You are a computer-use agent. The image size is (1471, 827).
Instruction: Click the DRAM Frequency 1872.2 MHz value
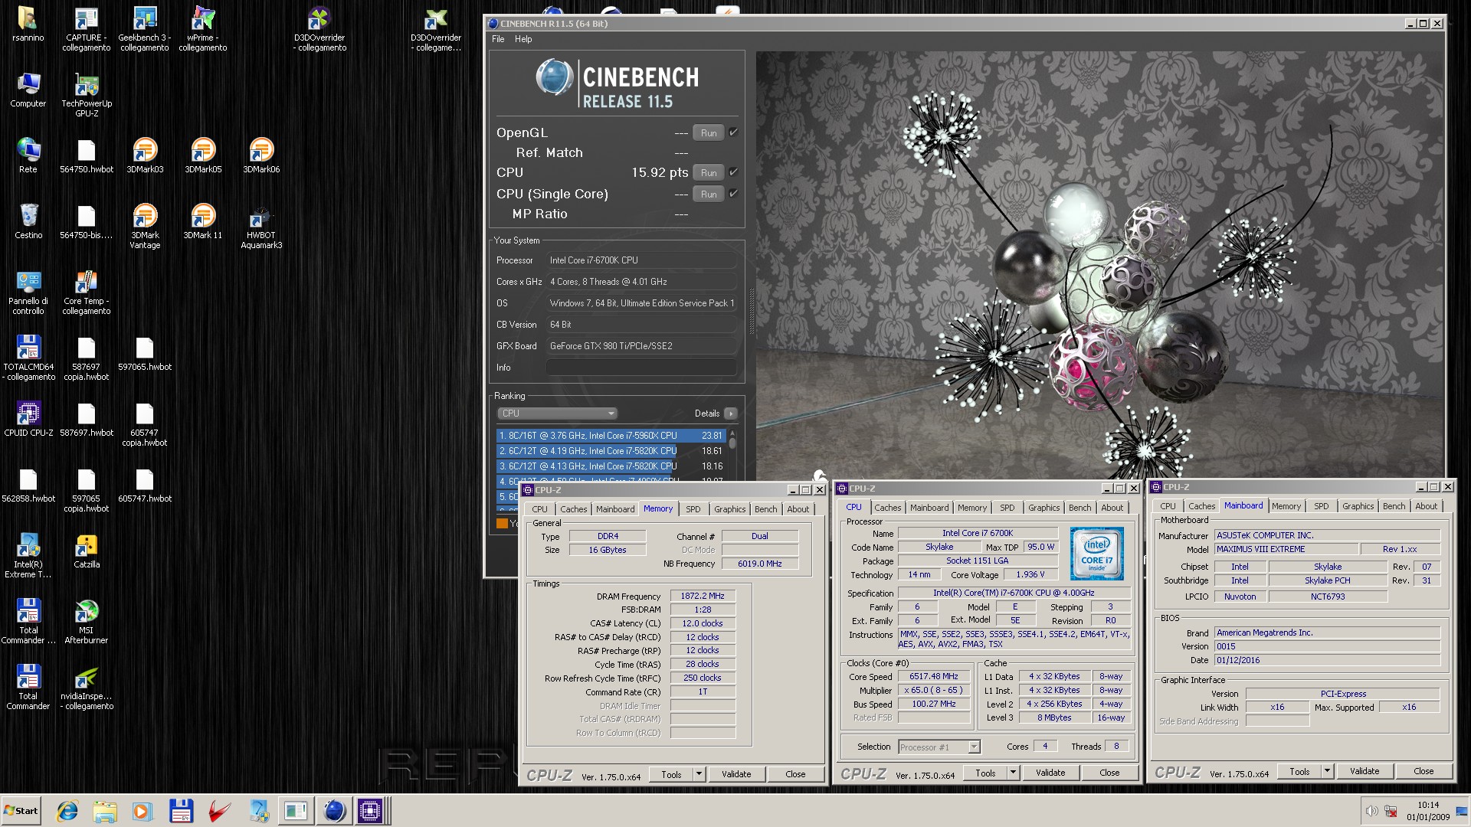point(703,596)
